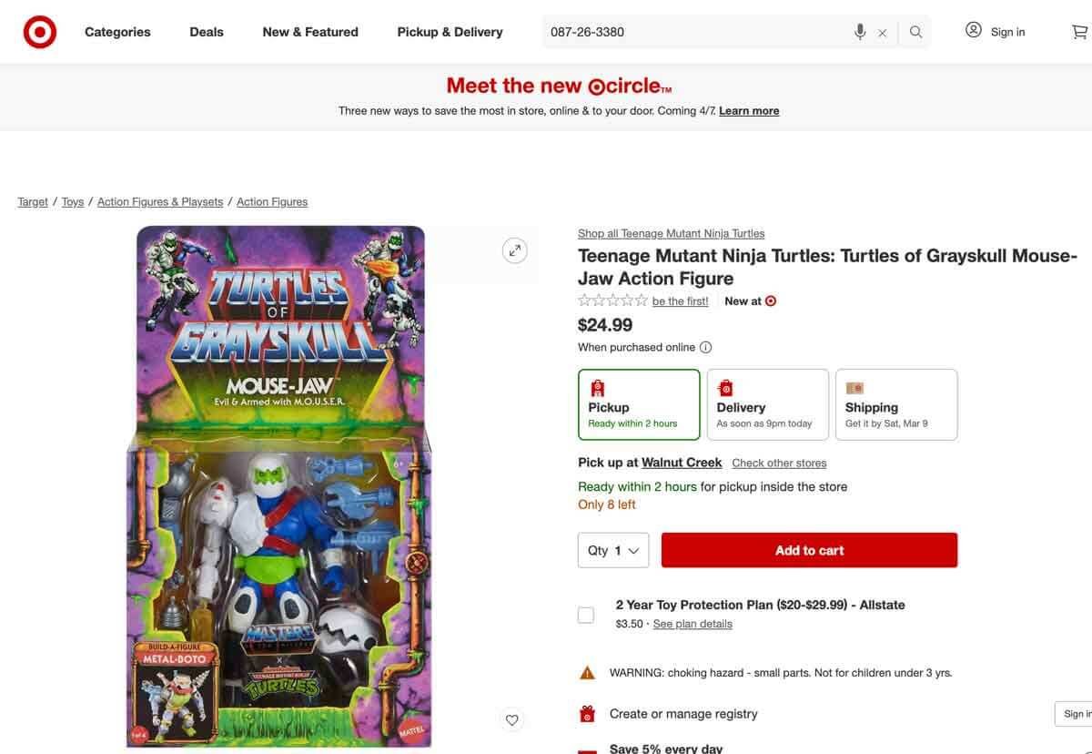Select New & Featured in the navigation
Screen dimensions: 1092x754
point(310,30)
